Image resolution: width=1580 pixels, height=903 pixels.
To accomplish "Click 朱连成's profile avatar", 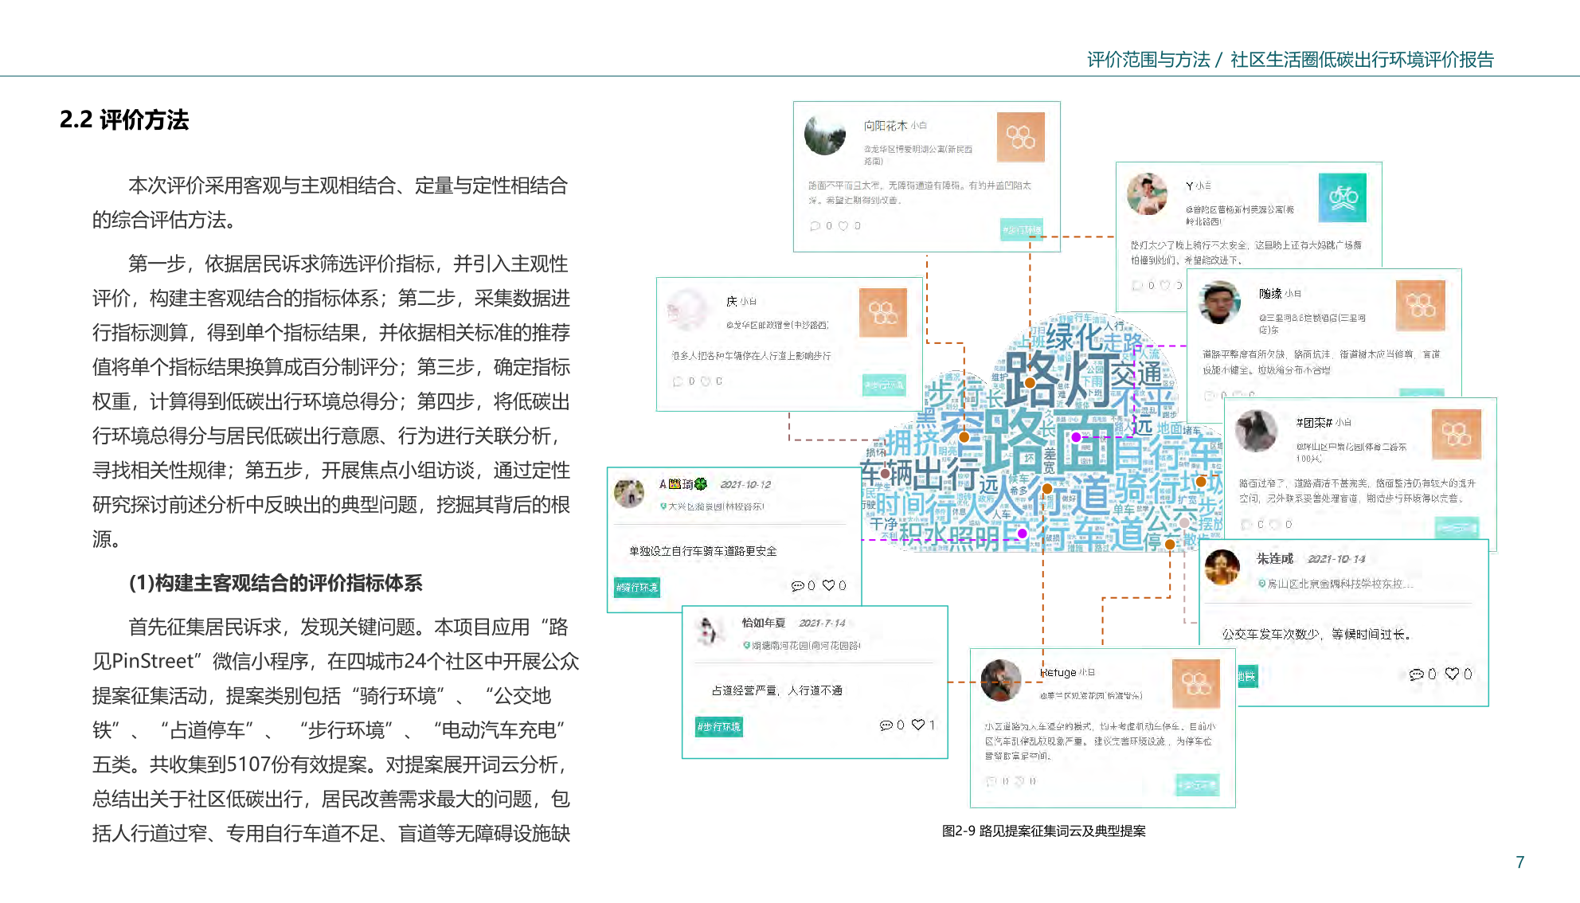I will coord(1222,567).
